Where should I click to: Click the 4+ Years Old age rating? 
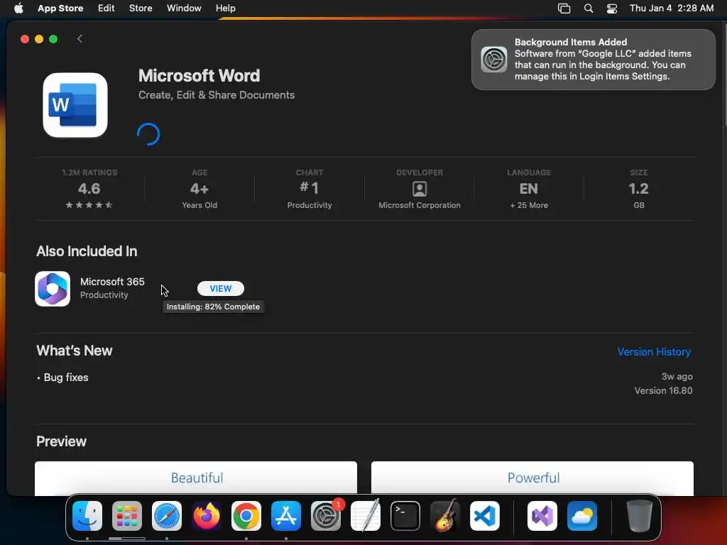pos(199,189)
